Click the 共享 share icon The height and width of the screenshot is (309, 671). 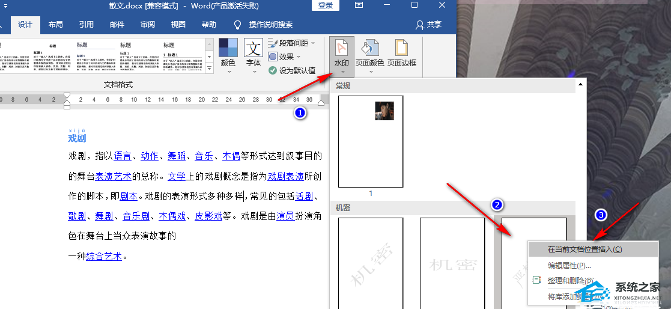pyautogui.click(x=421, y=25)
